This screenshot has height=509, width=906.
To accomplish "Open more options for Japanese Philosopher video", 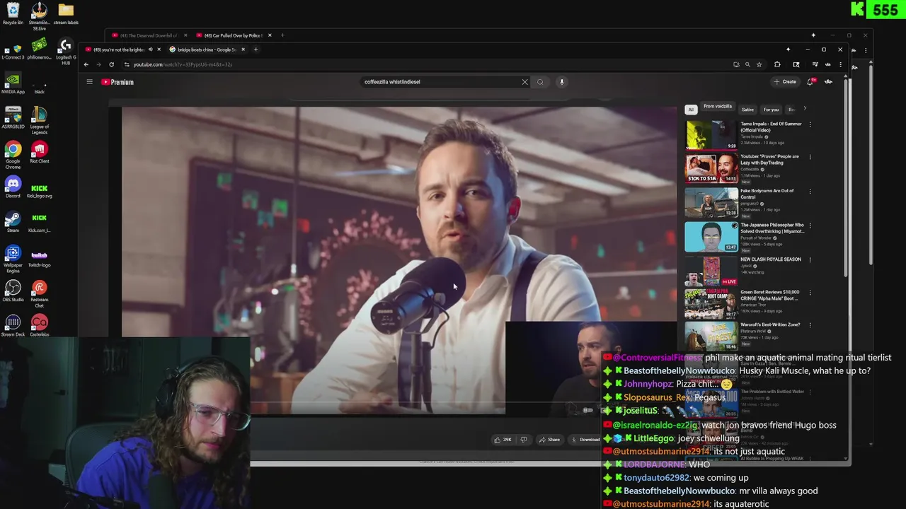I will click(x=810, y=226).
